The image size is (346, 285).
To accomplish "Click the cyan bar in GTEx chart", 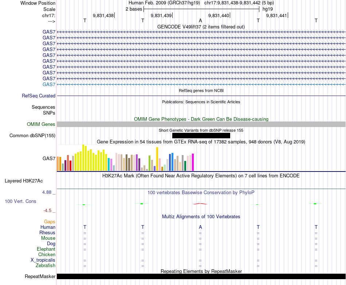I will click(109, 165).
